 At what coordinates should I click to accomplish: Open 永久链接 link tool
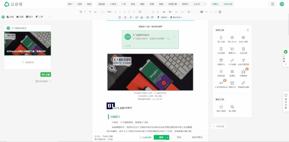232,62
